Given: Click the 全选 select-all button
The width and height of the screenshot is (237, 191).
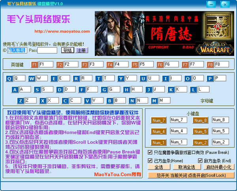Looking at the screenshot, I should tap(159, 167).
